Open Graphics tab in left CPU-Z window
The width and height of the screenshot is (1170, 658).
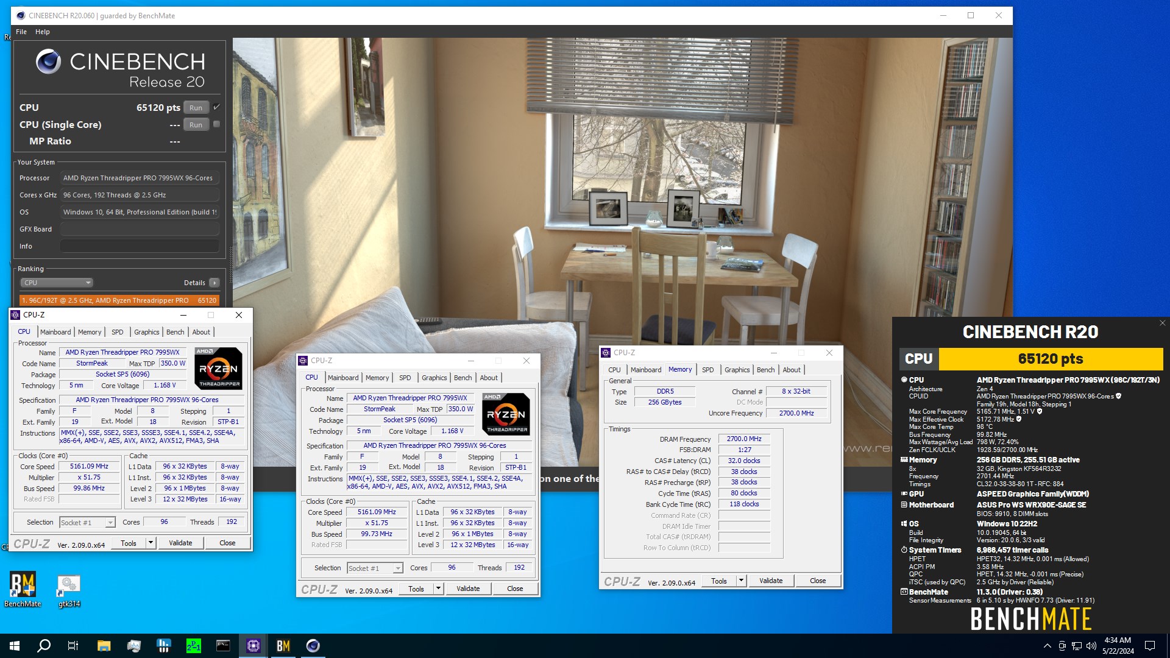pyautogui.click(x=147, y=332)
